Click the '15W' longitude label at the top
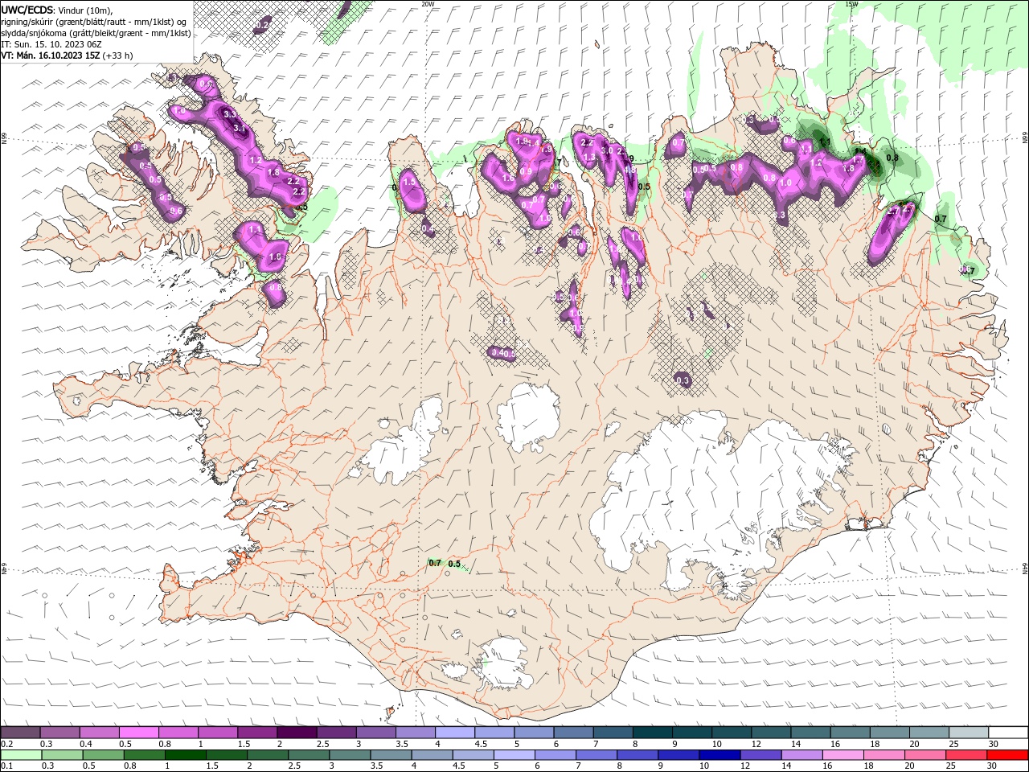1029x772 pixels. pyautogui.click(x=851, y=4)
